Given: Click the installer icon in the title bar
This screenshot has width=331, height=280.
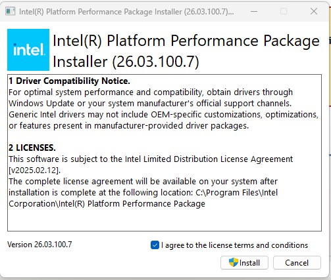Looking at the screenshot, I should (10, 11).
